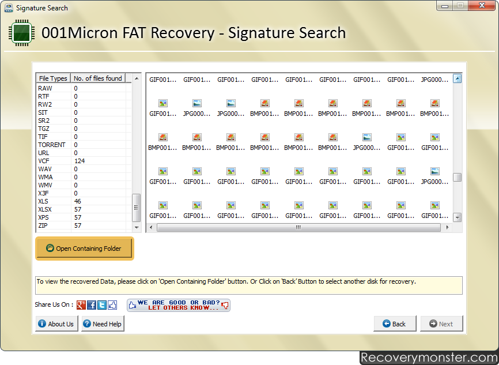
Task: Click the 57 count in the ZIP row
Action: pos(78,225)
